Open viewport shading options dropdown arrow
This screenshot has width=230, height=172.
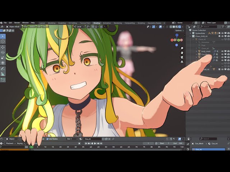[x=183, y=27]
